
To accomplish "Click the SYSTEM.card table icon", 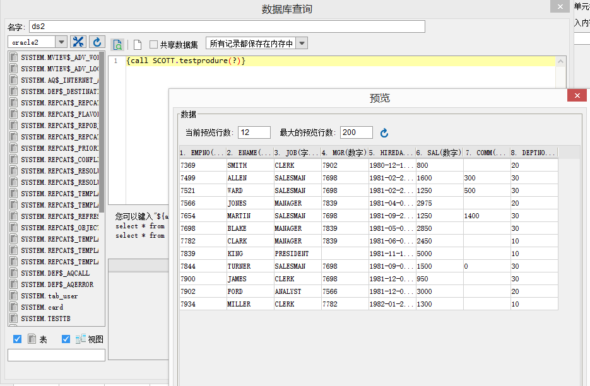I will [14, 307].
